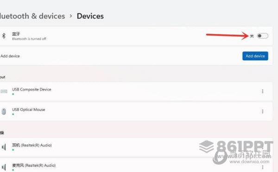Click the speaker icon beside 耳机 (Realtek(R) Audio)
This screenshot has height=172, width=278.
[x=4, y=147]
